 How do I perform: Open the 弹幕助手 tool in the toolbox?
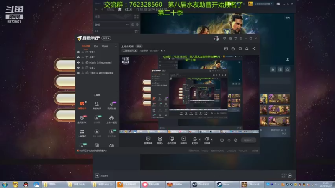click(x=82, y=106)
